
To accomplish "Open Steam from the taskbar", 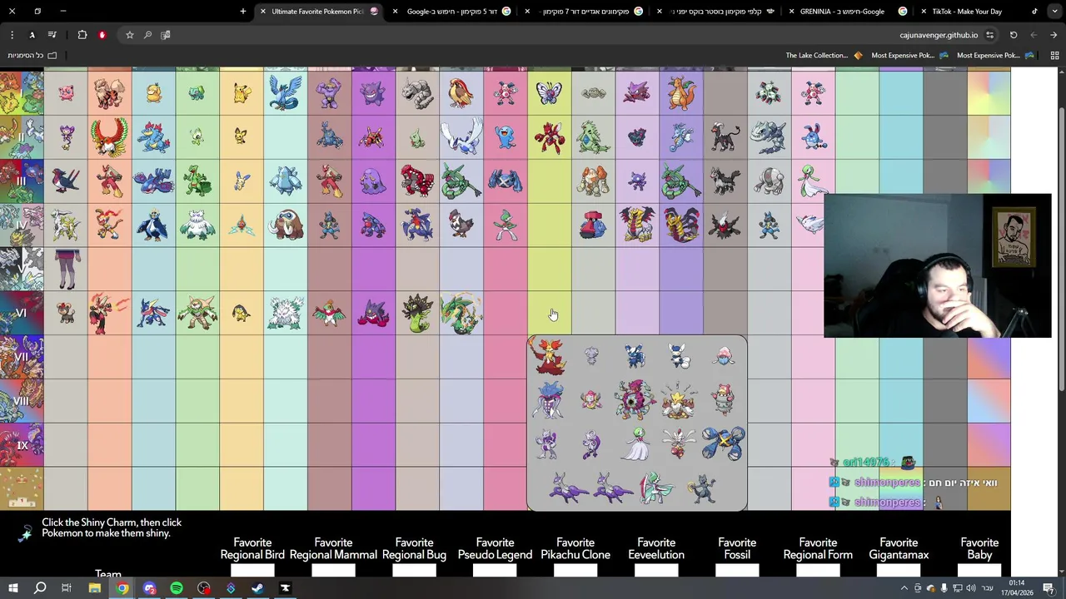I will point(257,588).
